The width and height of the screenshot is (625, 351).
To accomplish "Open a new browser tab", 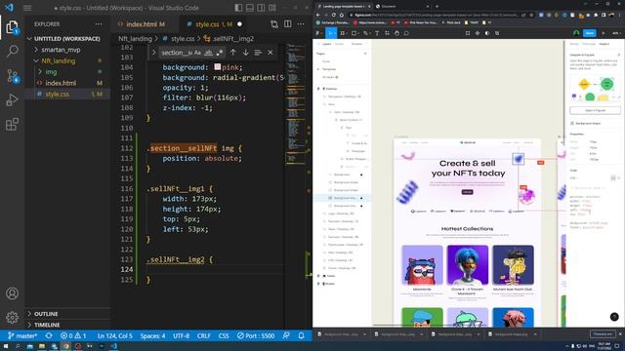I will pyautogui.click(x=437, y=6).
